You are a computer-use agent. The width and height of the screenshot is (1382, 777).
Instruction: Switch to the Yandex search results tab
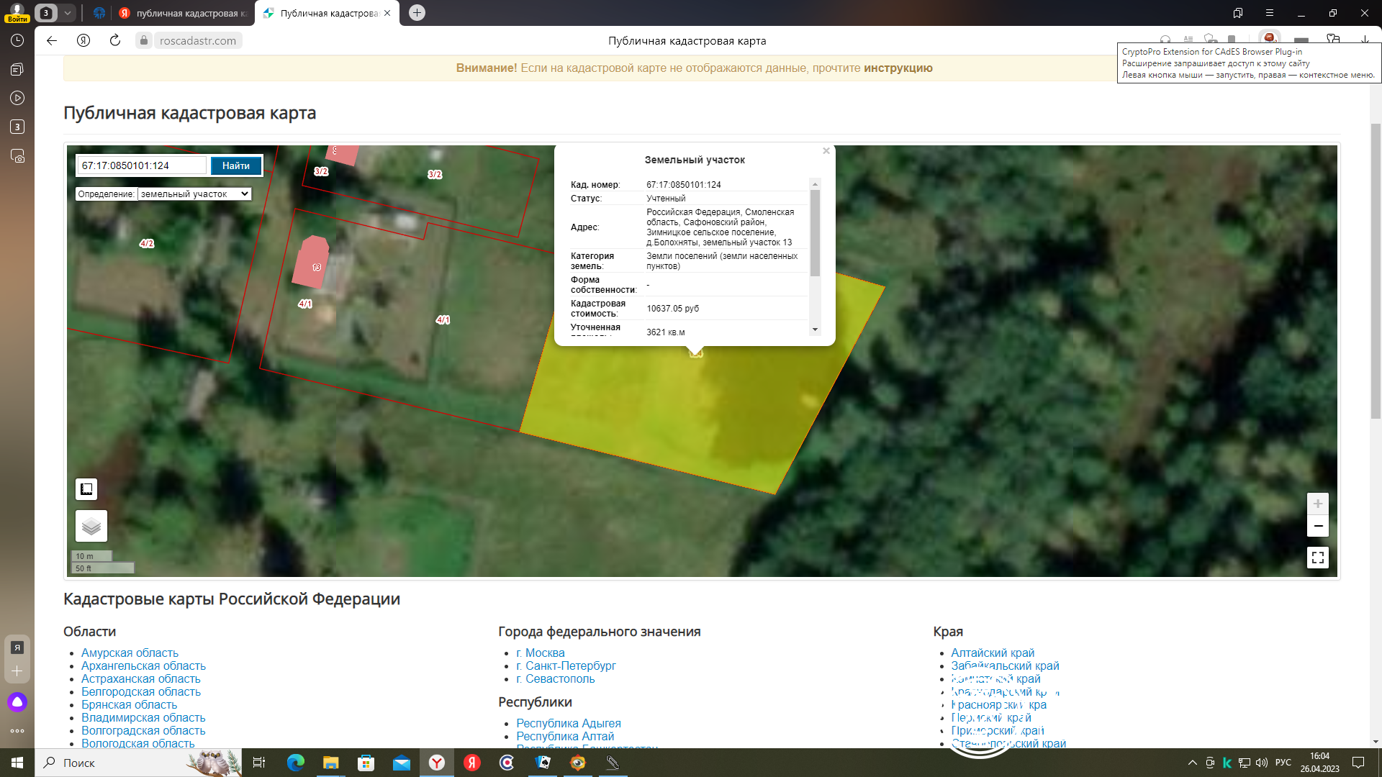pyautogui.click(x=184, y=13)
